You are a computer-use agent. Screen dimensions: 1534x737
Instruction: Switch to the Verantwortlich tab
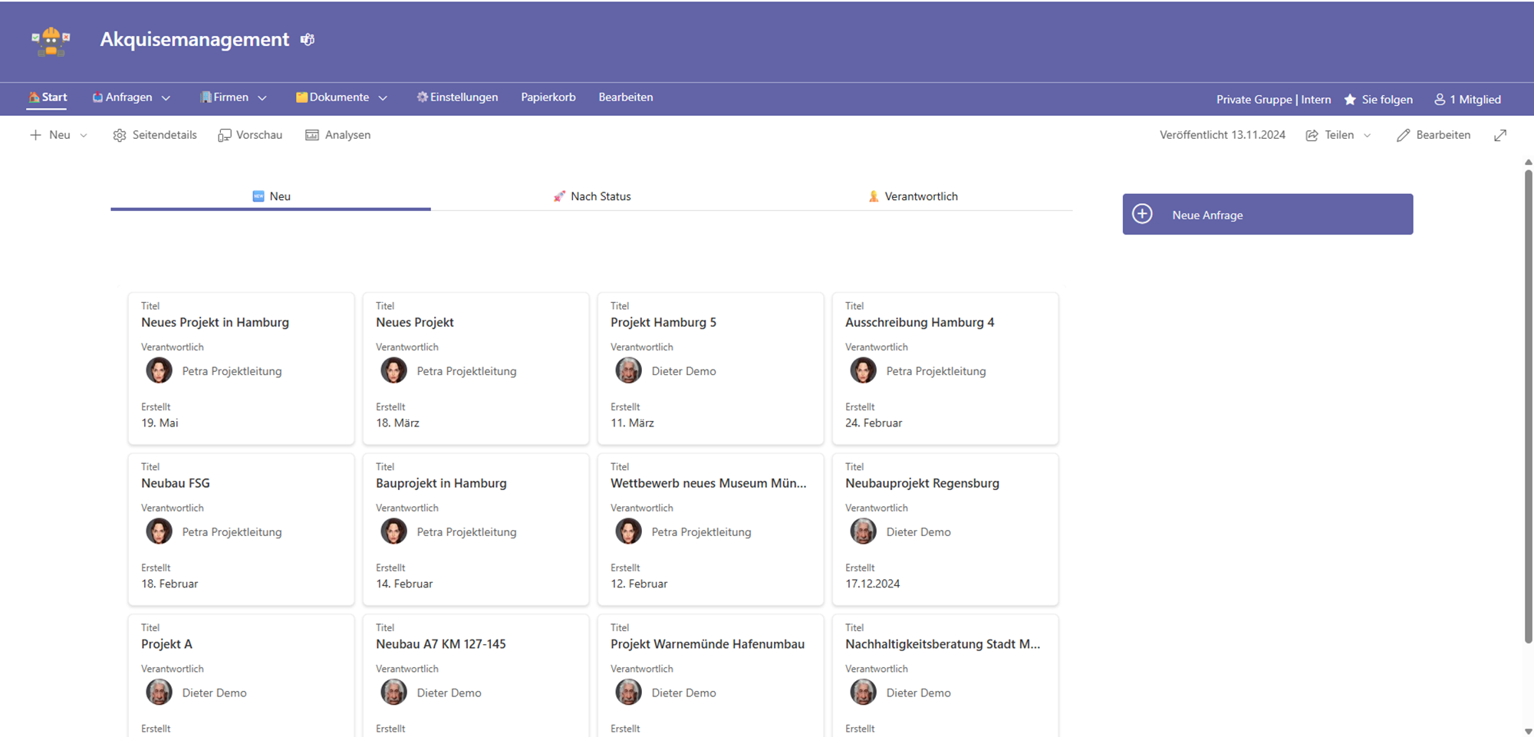(913, 196)
